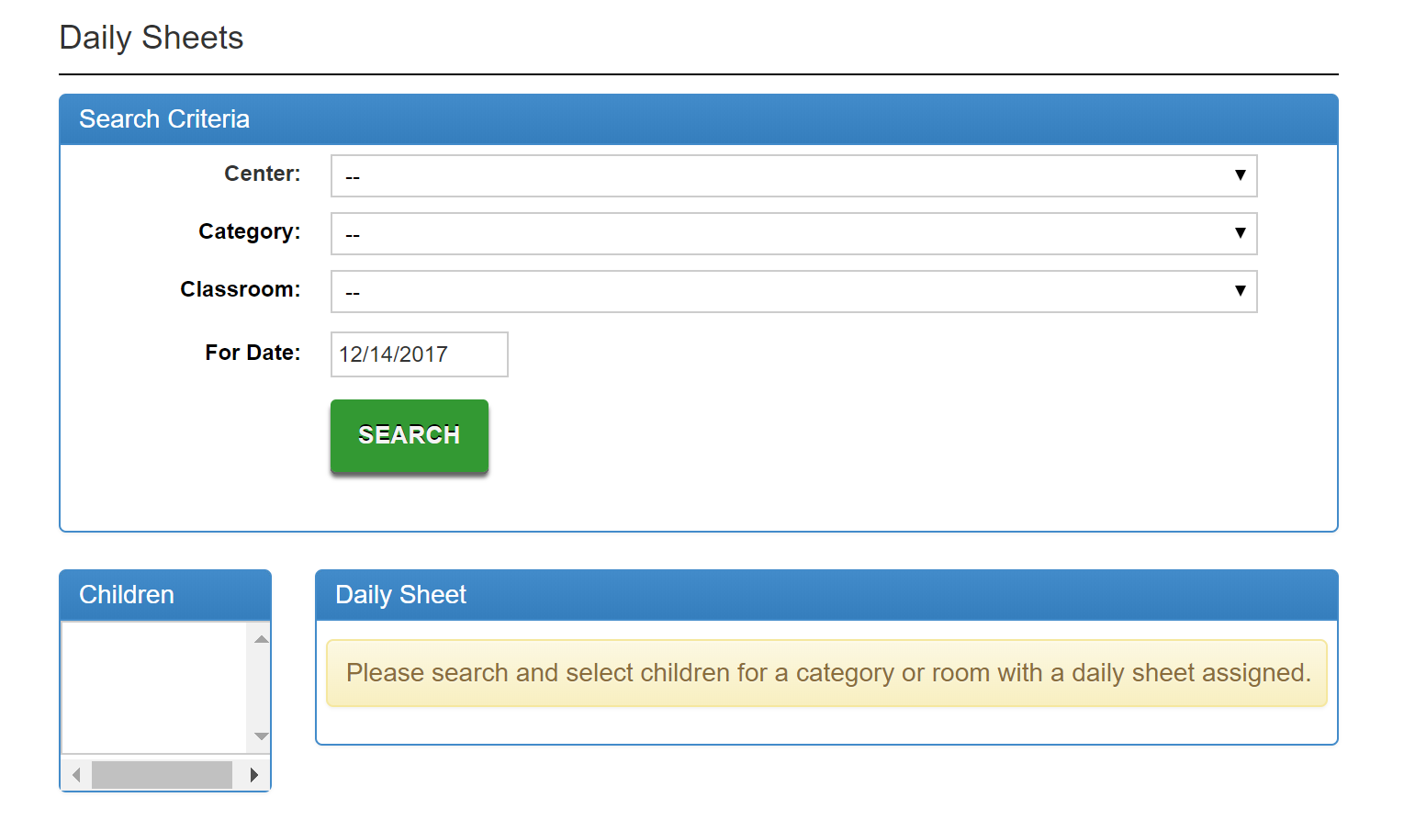Focus the For Date input field
Screen dimensions: 1404x831
click(419, 354)
